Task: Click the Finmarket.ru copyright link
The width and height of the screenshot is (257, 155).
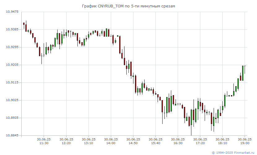Action: point(233,153)
